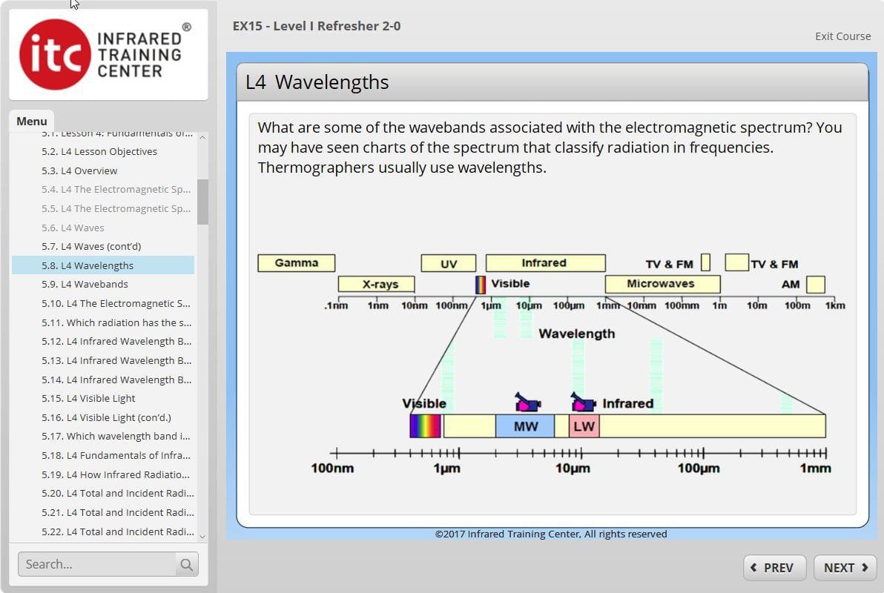
Task: Click the search magnifier icon
Action: [187, 564]
